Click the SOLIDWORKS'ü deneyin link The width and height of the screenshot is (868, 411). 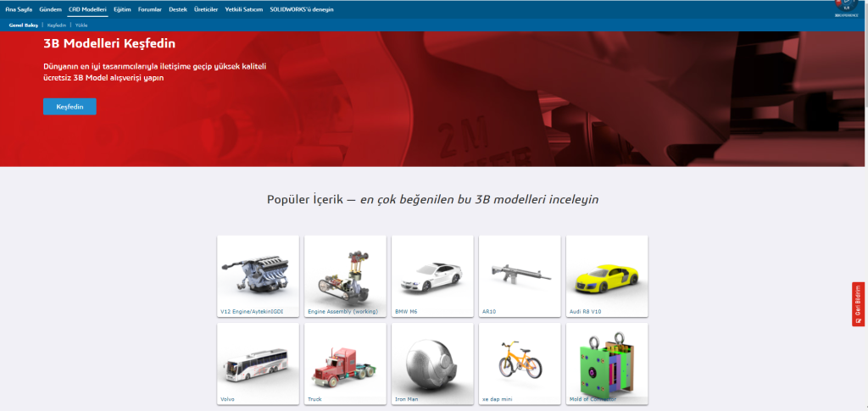(x=302, y=8)
